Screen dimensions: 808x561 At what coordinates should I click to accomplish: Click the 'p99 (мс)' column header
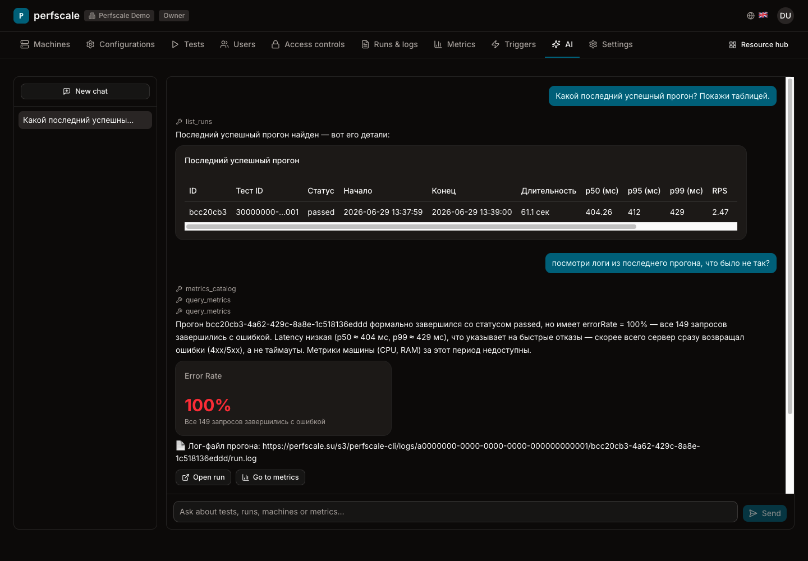click(686, 191)
